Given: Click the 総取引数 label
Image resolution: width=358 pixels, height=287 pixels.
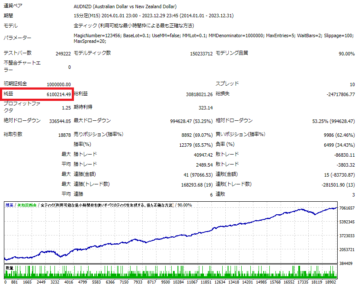Looking at the screenshot, I should [13, 134].
